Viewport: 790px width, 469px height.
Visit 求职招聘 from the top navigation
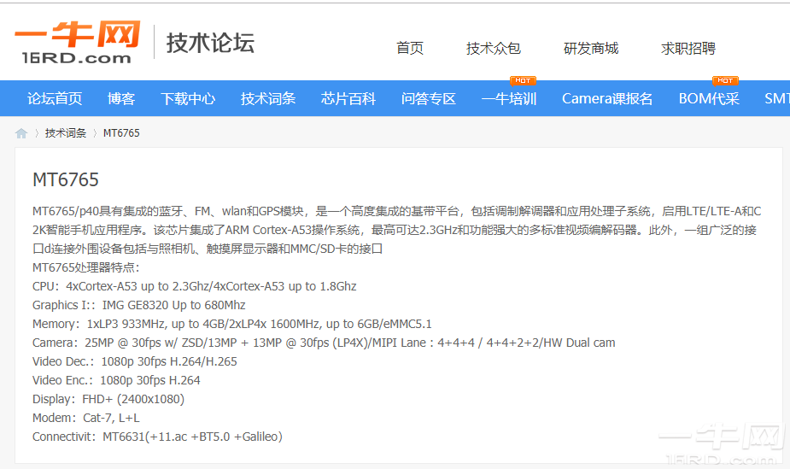(688, 48)
